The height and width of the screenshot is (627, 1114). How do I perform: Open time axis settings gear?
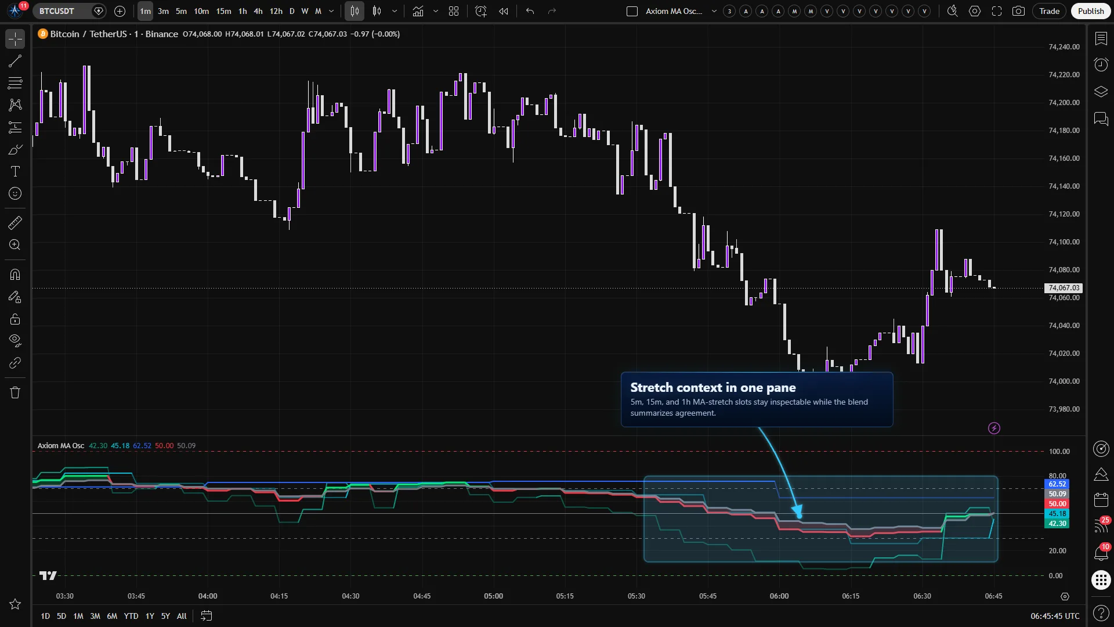click(1065, 596)
